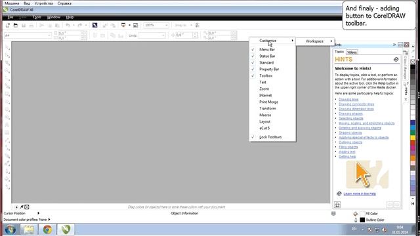Select the Zoom tool in toolbox
This screenshot has width=420, height=236.
pyautogui.click(x=7, y=71)
